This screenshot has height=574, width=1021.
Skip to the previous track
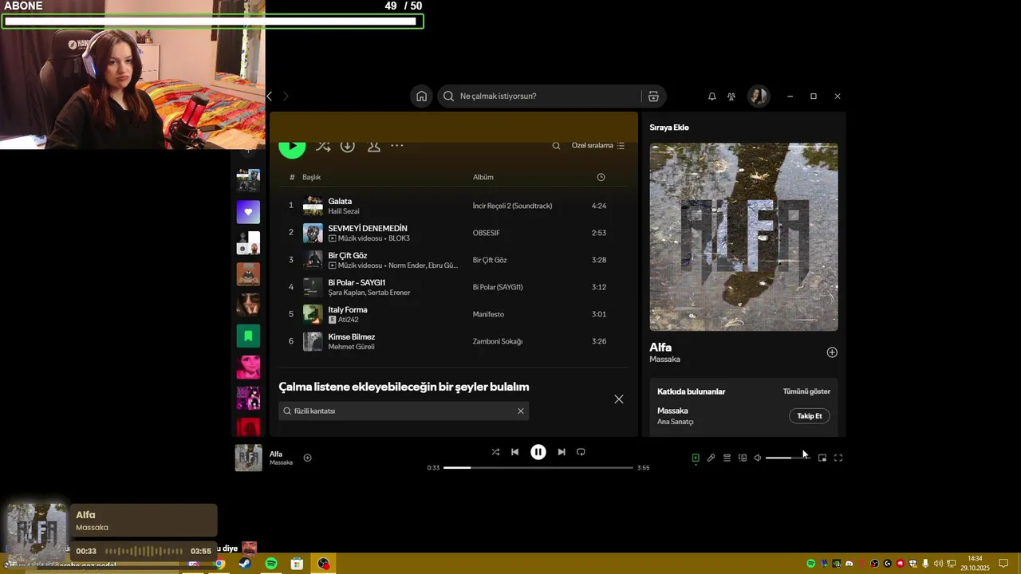tap(514, 452)
